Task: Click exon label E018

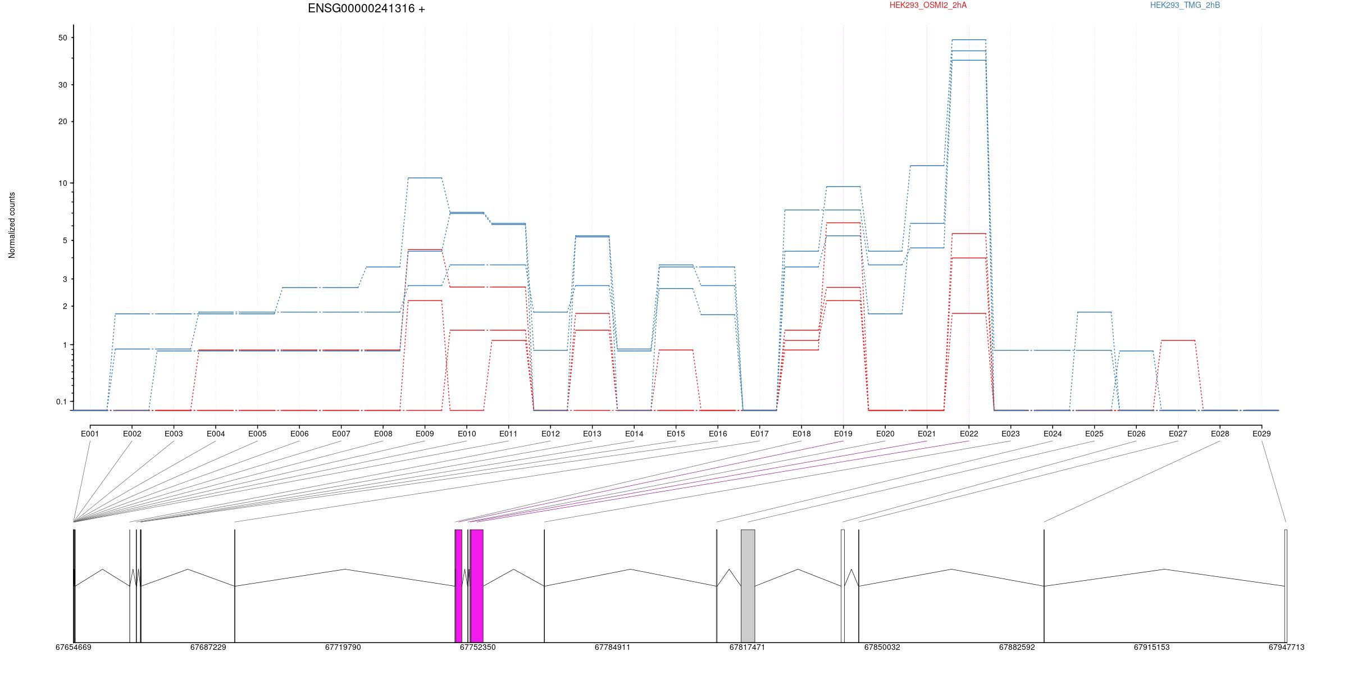Action: pyautogui.click(x=801, y=434)
